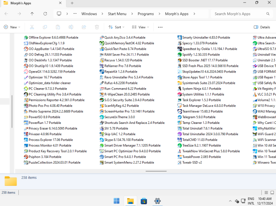Click the Process Explorer 17.06 Portable icon

pos(26,140)
